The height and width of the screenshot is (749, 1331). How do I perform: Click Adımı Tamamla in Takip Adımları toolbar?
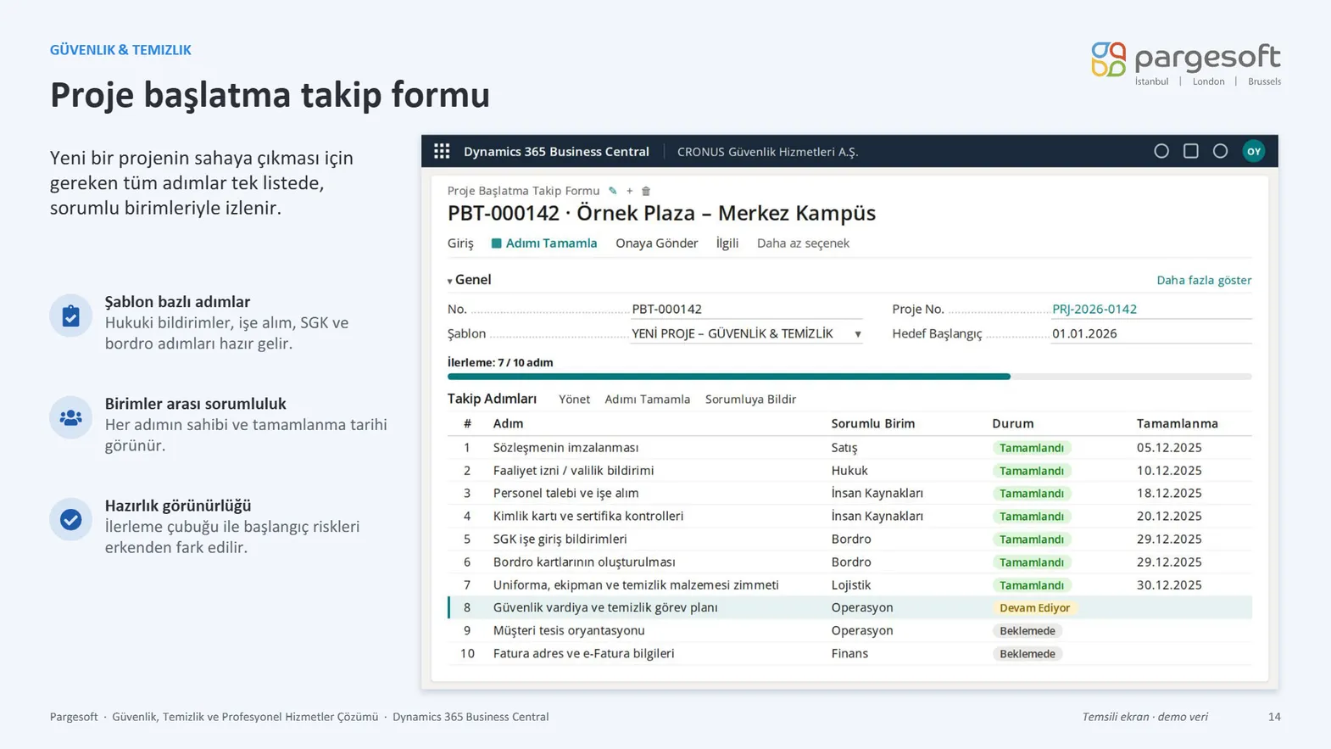[x=647, y=399]
